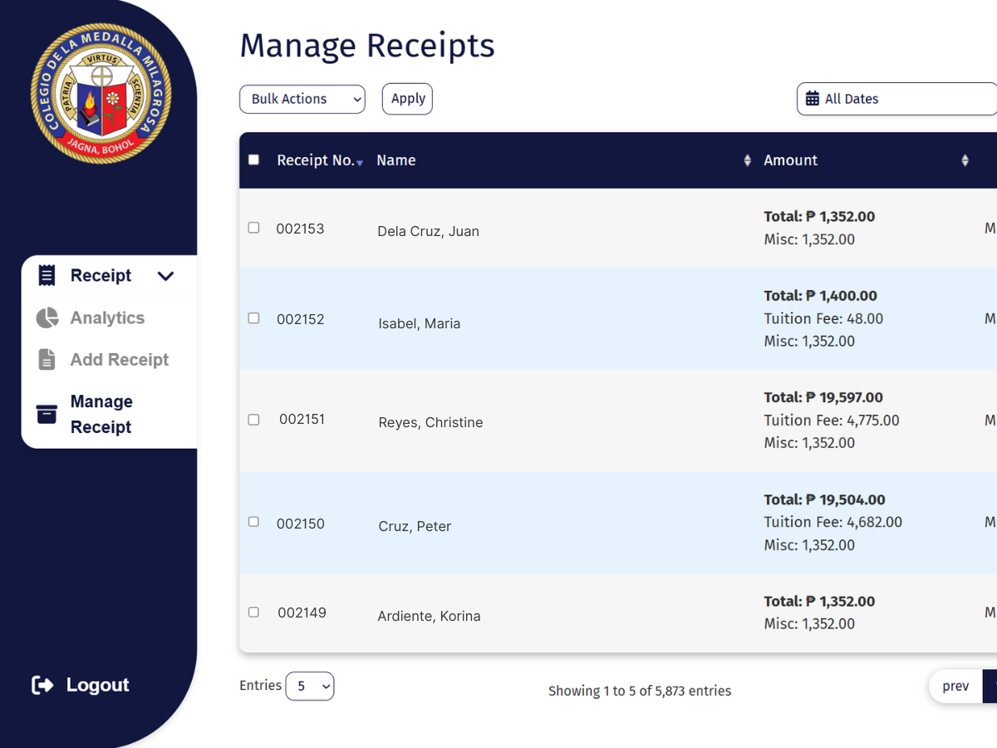
Task: Open the Bulk Actions dropdown
Action: (302, 99)
